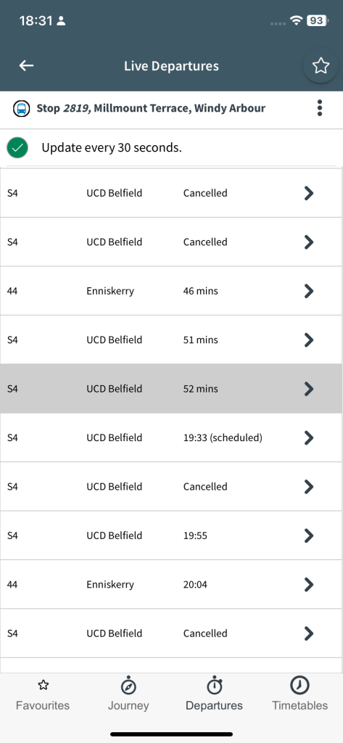Tap the bus stop icon

click(x=21, y=109)
